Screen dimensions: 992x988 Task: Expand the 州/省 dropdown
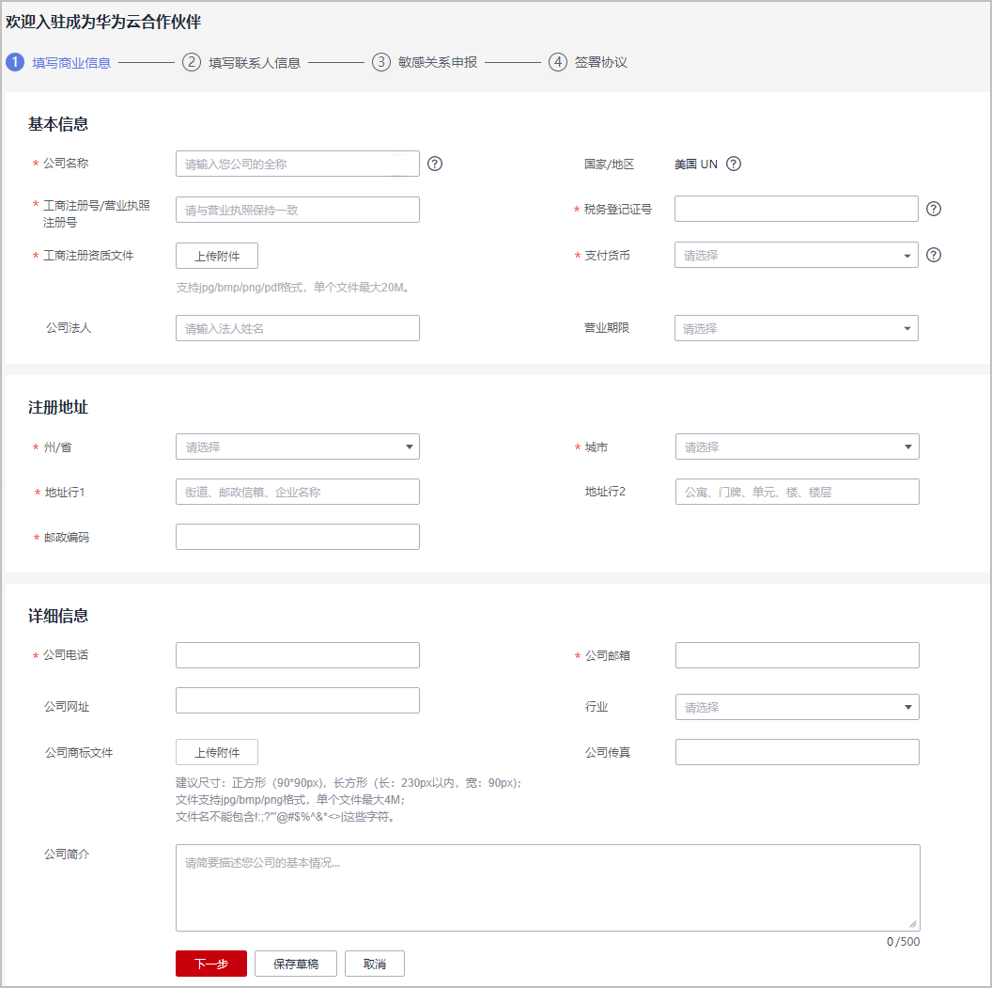[x=298, y=447]
